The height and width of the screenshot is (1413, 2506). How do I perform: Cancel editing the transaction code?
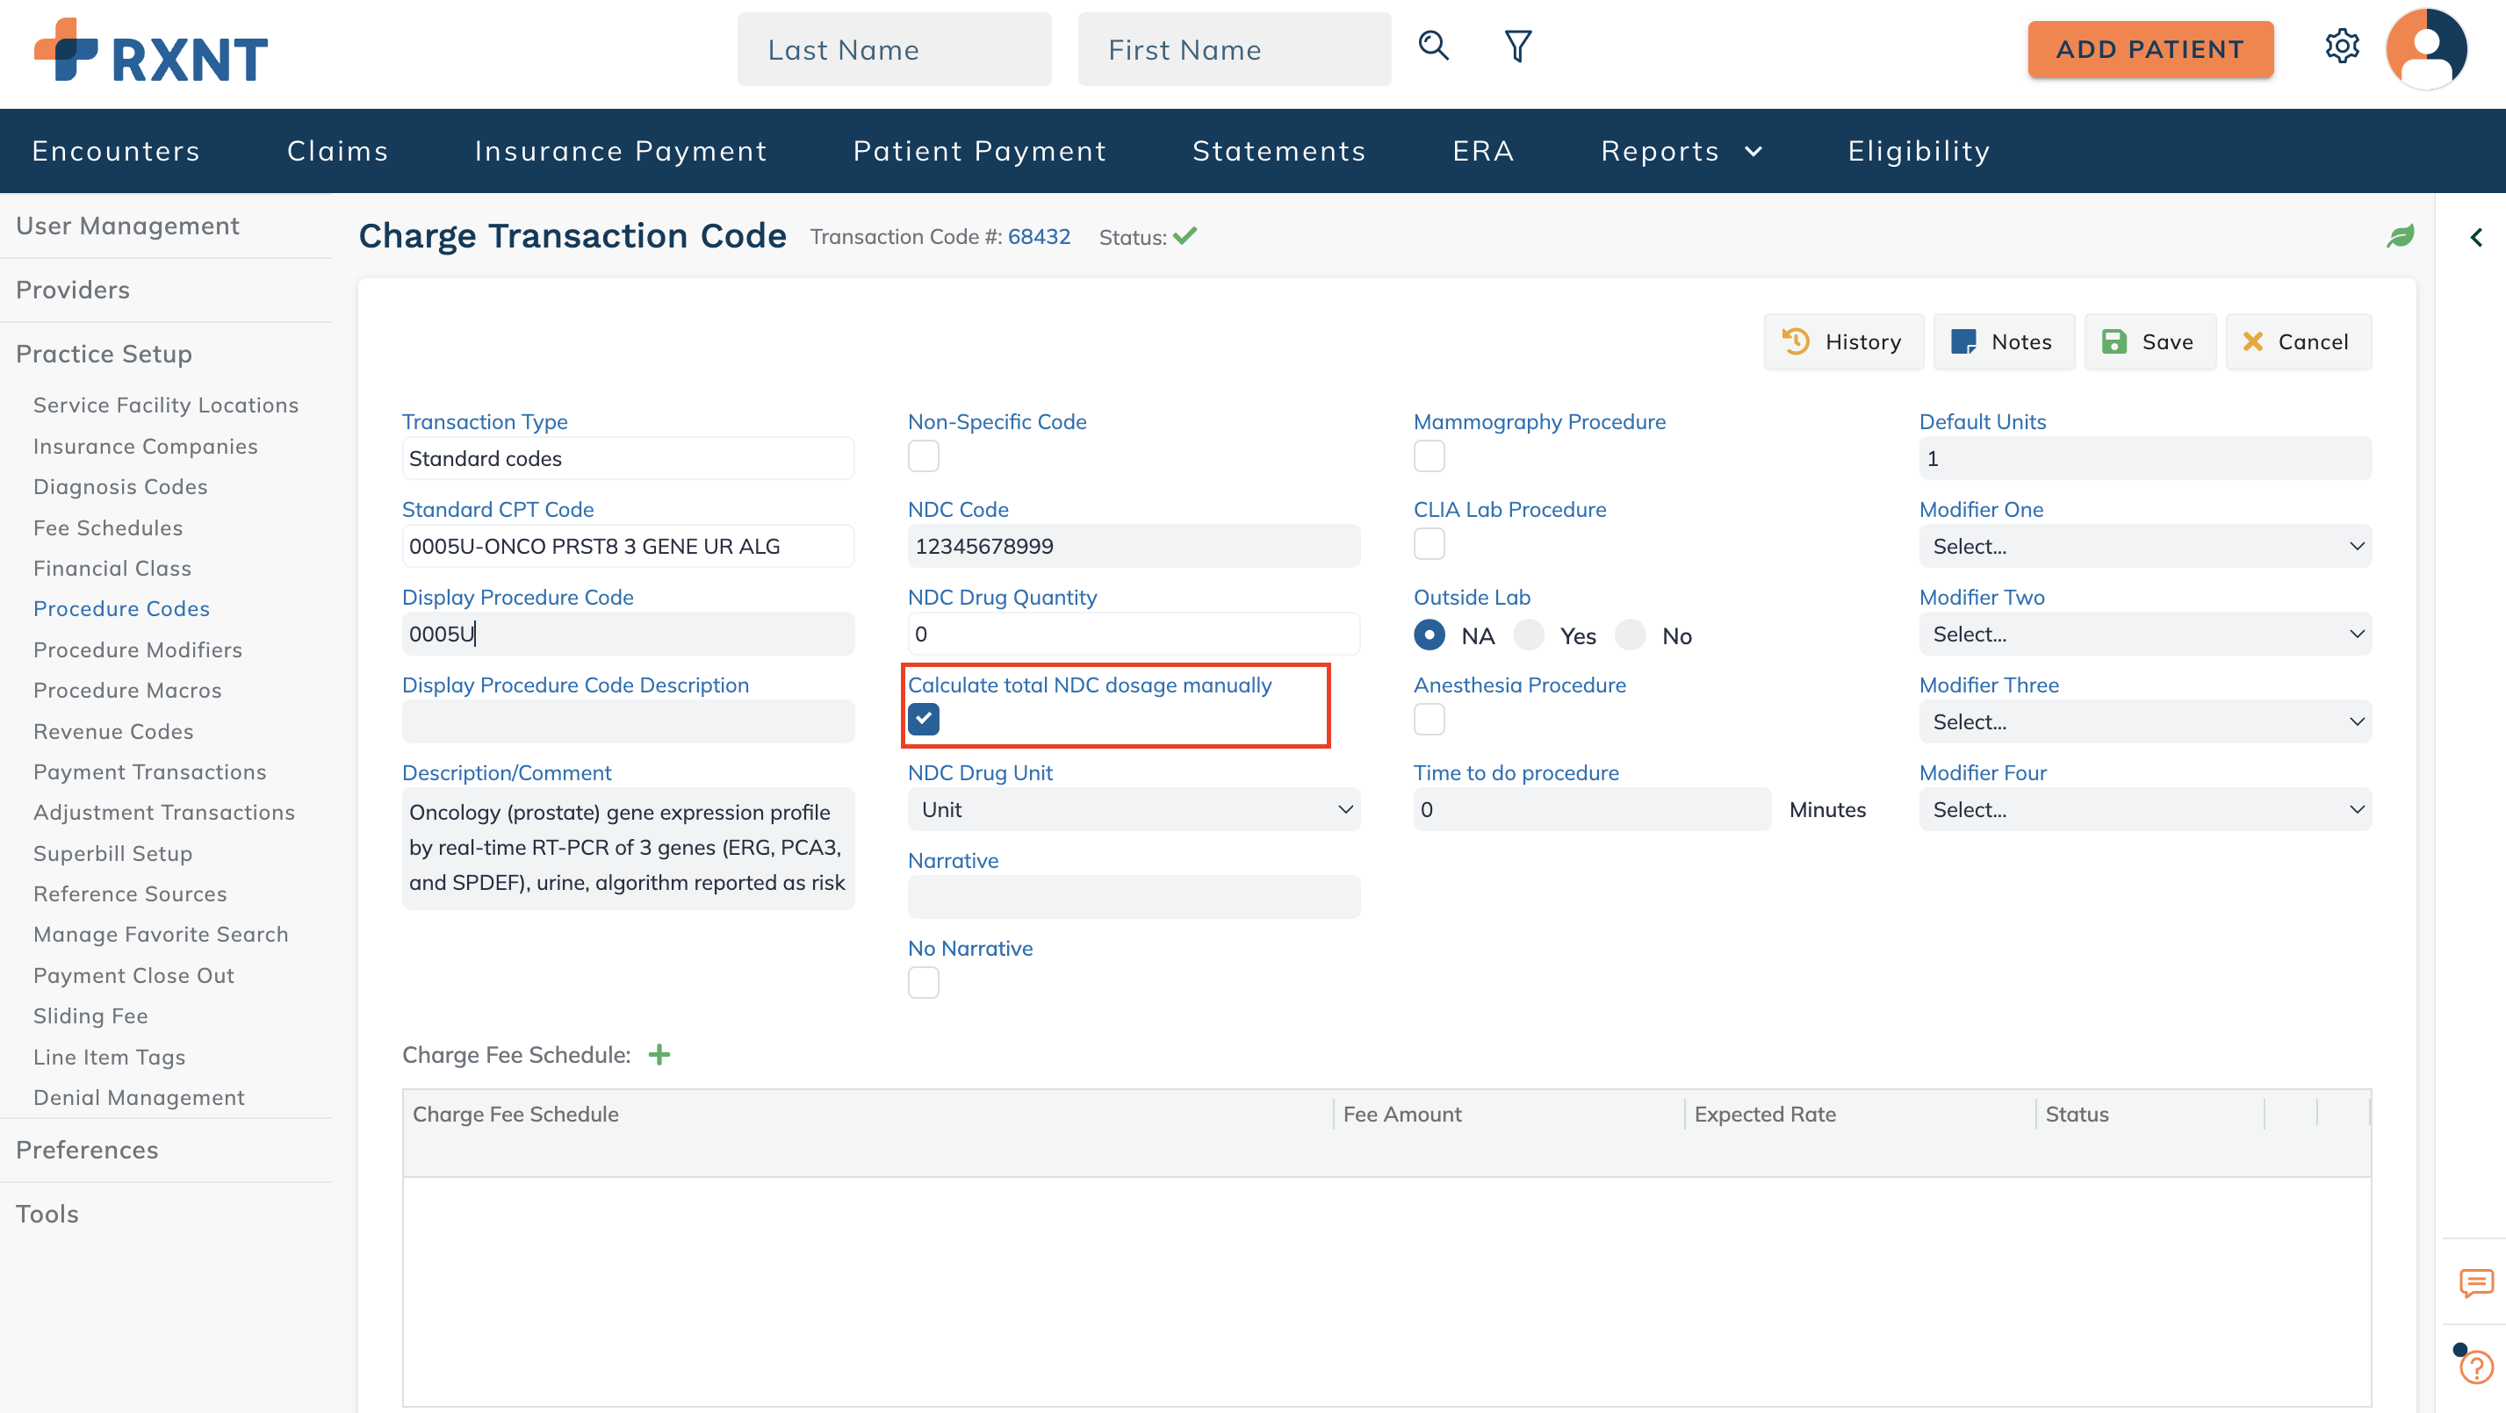click(x=2298, y=341)
